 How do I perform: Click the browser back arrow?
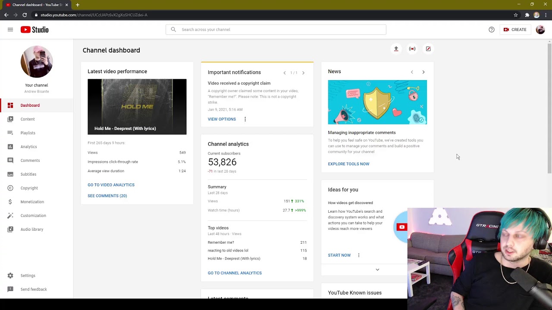[6, 15]
